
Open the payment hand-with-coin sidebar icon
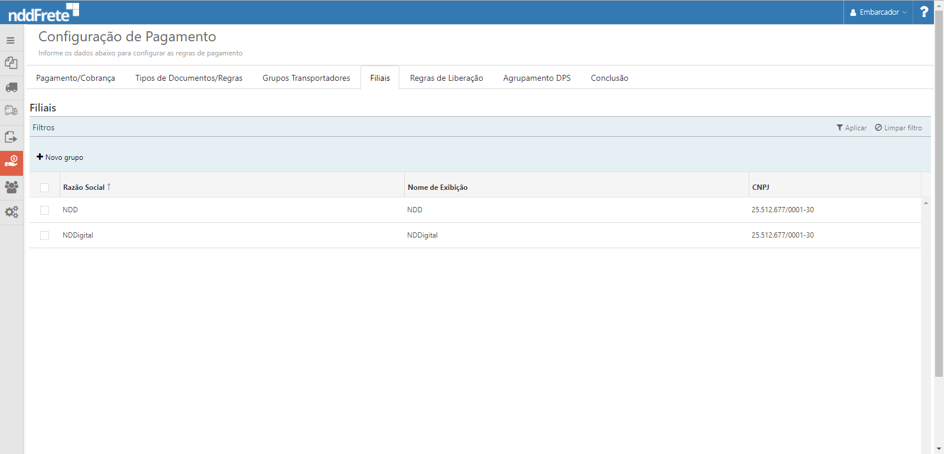point(11,162)
